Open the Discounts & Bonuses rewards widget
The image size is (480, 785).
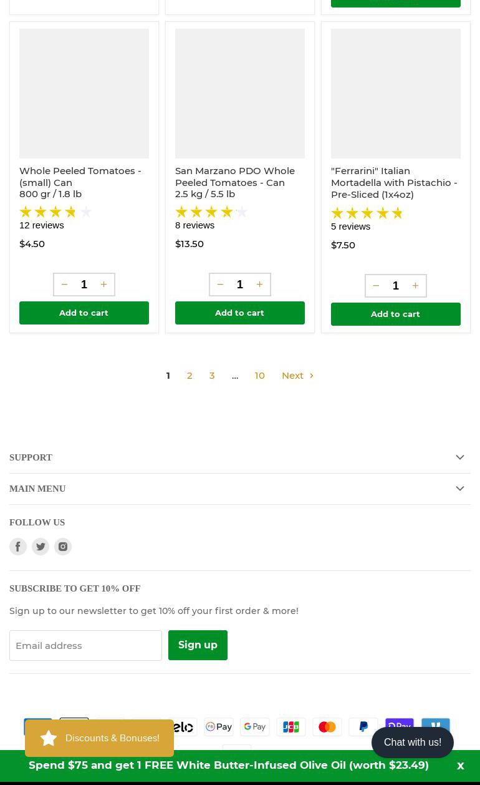(100, 738)
